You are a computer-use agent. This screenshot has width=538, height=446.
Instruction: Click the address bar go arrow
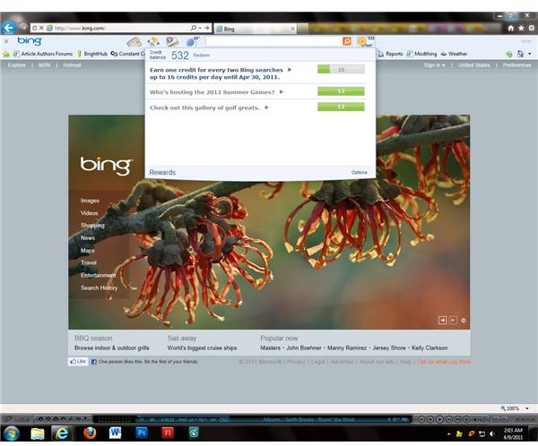point(207,28)
